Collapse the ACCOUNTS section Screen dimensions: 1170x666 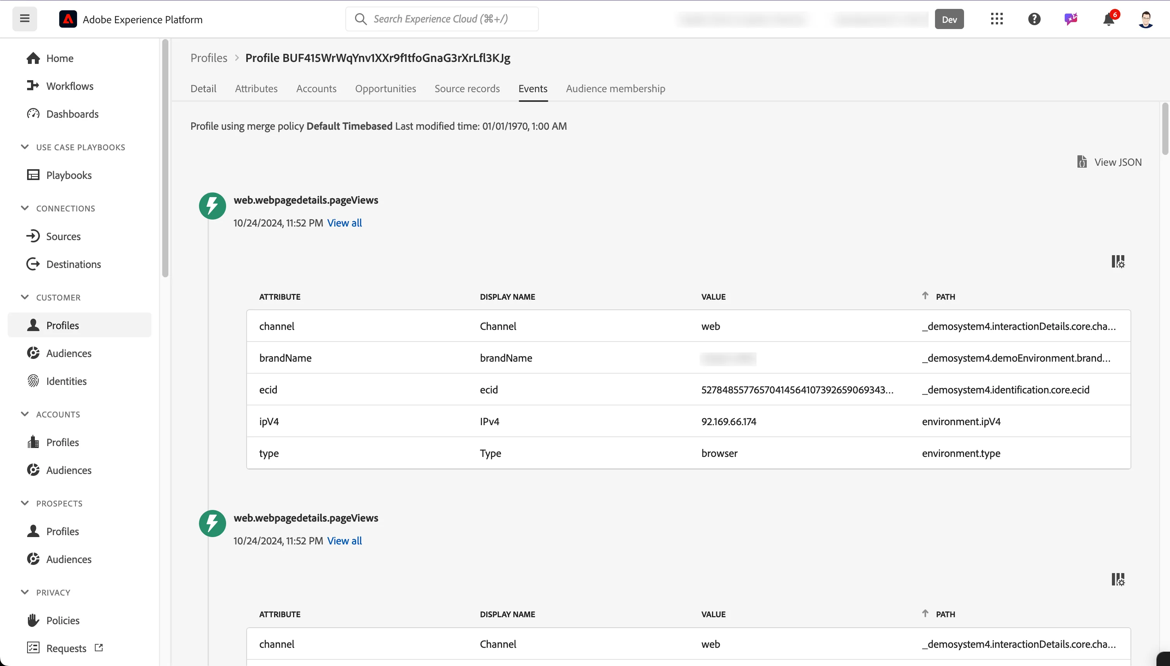(25, 414)
